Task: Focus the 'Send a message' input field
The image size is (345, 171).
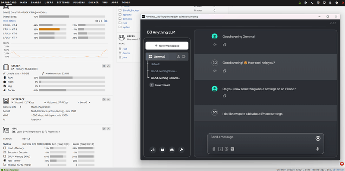Action: [262, 138]
